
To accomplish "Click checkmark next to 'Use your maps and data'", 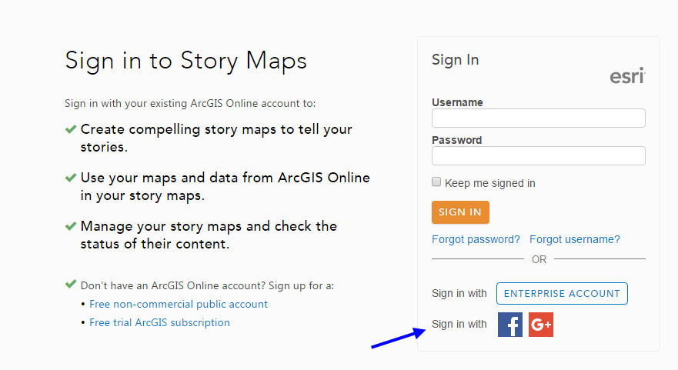I will pos(71,178).
